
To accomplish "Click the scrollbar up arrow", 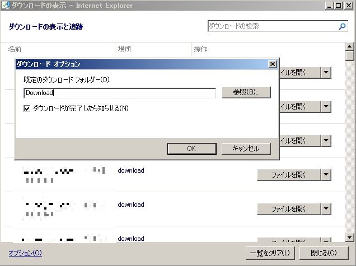I will 349,47.
